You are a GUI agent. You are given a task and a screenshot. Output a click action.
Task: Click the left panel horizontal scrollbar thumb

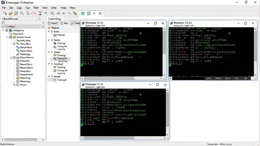point(21,140)
